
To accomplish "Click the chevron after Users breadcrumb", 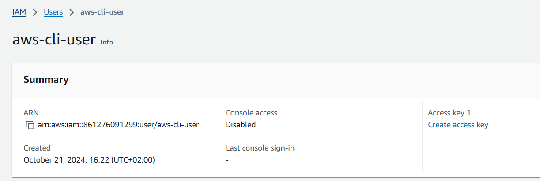I will click(72, 12).
